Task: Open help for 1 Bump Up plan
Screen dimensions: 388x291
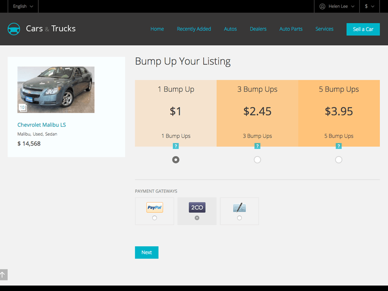Action: (x=176, y=146)
